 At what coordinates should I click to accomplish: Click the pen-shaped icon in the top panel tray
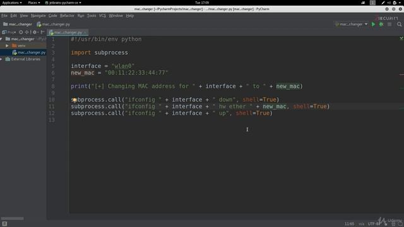click(x=383, y=3)
